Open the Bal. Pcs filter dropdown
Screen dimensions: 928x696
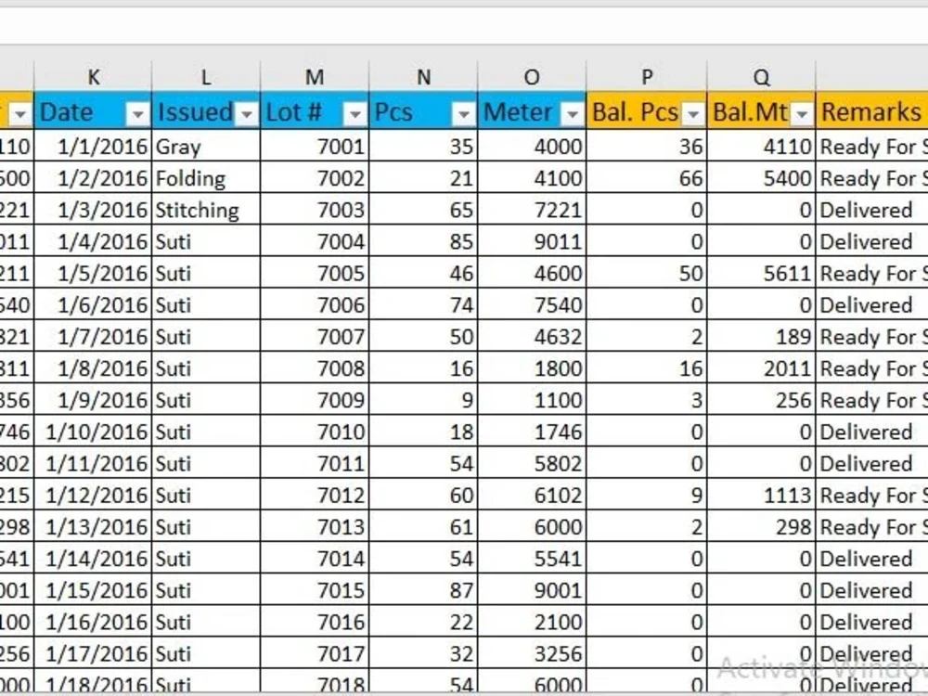pyautogui.click(x=692, y=113)
